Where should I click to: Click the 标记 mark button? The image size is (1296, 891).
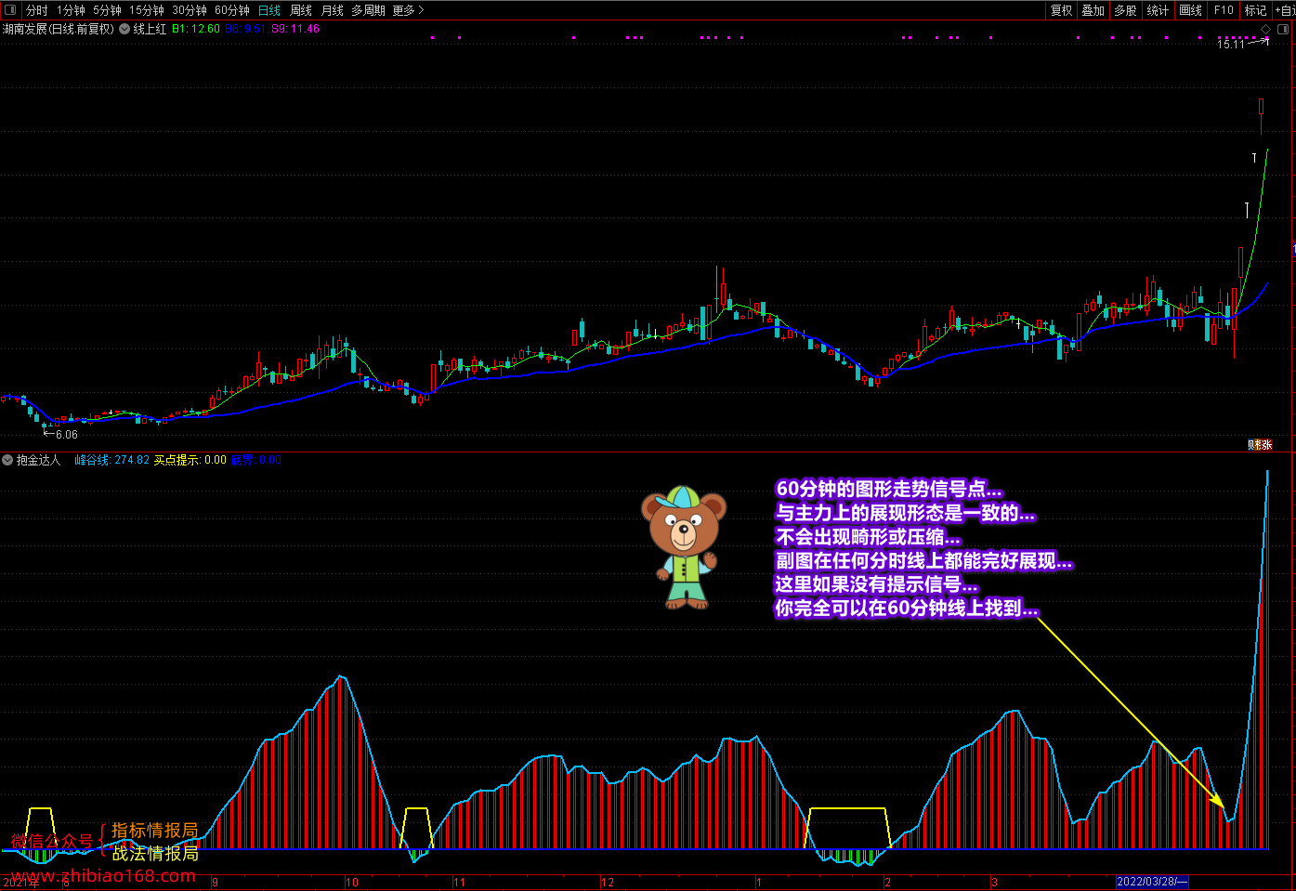[1256, 10]
